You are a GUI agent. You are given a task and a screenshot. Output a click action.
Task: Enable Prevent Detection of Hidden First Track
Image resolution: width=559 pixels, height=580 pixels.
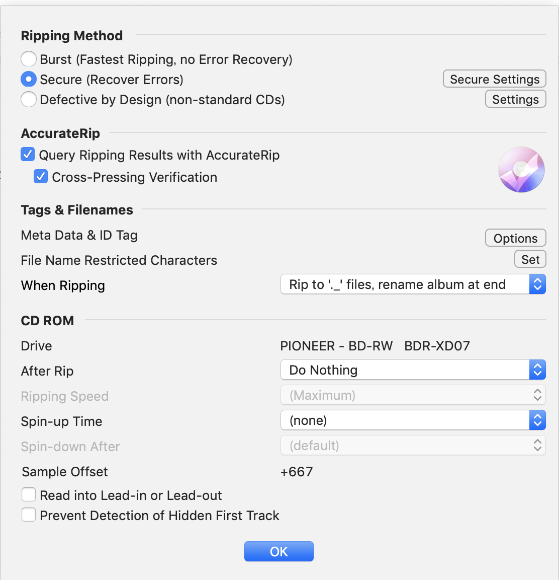point(29,515)
